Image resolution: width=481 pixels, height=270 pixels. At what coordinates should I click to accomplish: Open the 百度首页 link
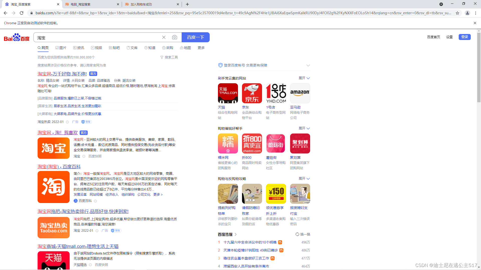point(433,37)
